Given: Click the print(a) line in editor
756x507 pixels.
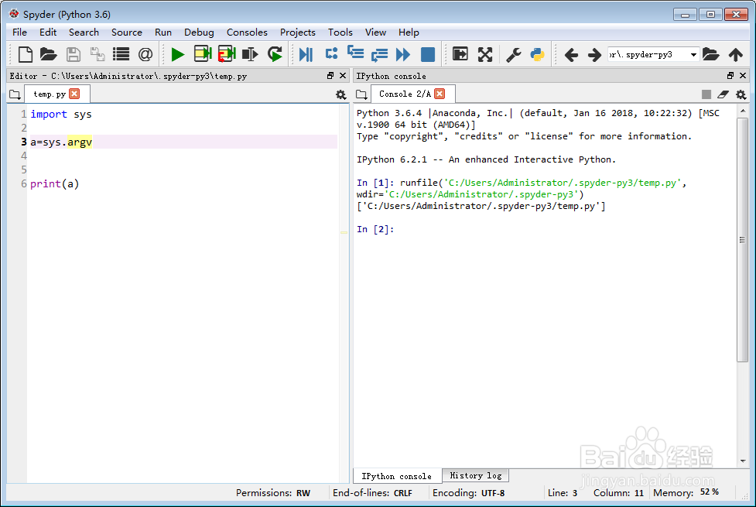Looking at the screenshot, I should [54, 183].
